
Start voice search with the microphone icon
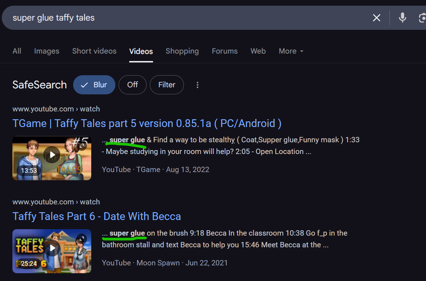click(x=402, y=17)
